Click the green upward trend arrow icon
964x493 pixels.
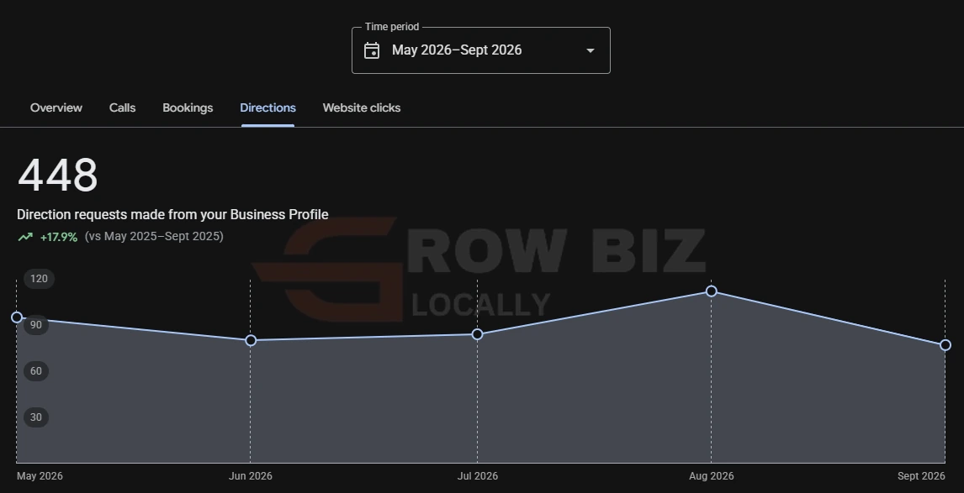(x=25, y=237)
